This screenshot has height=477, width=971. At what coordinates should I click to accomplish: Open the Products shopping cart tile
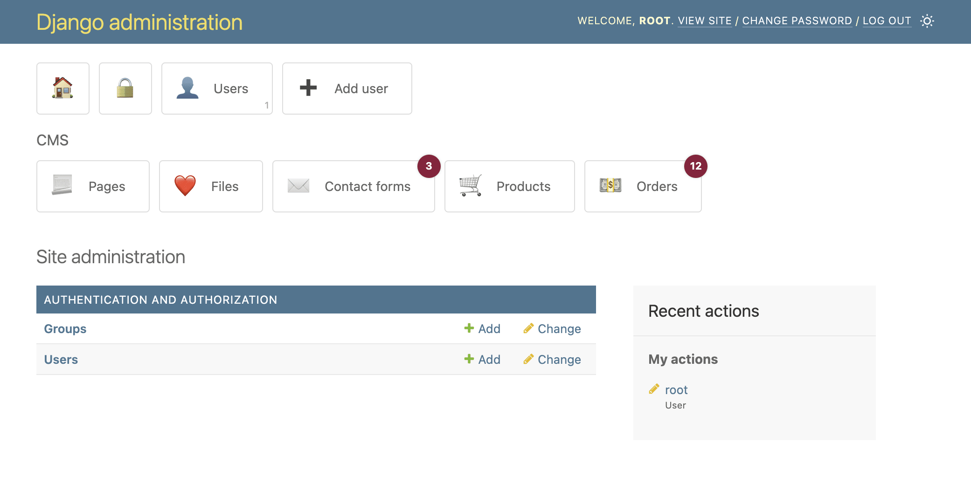coord(509,186)
